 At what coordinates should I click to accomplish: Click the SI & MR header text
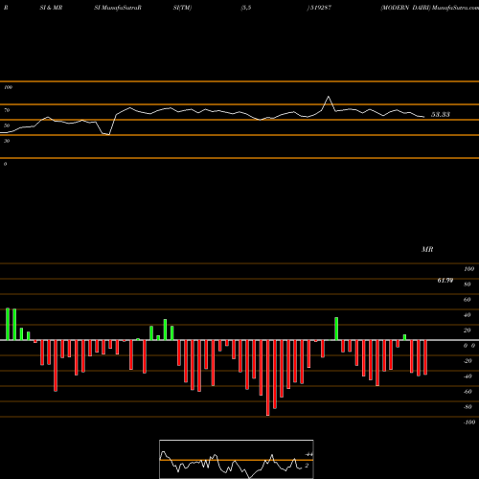pyautogui.click(x=51, y=8)
